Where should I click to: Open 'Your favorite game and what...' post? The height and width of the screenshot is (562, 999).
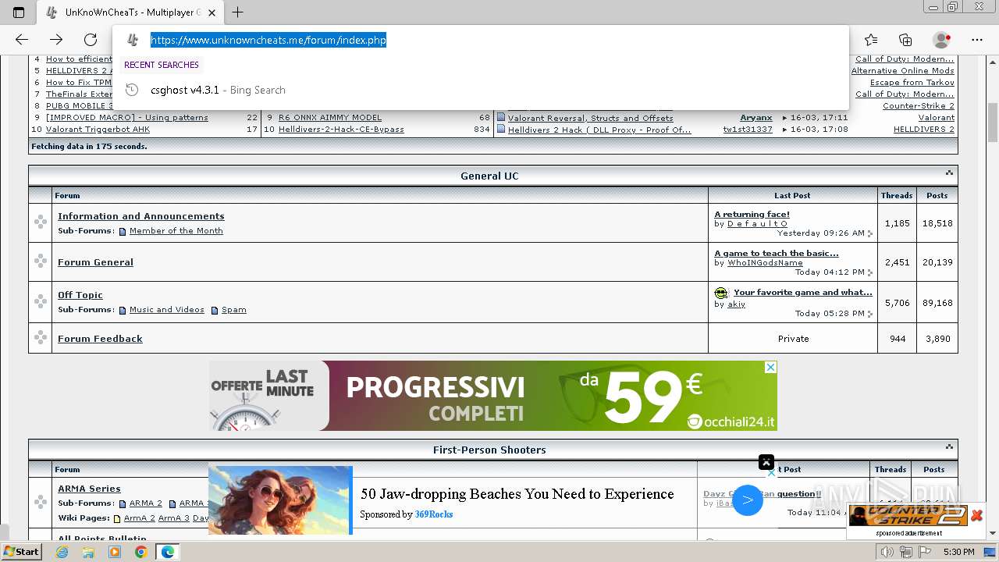tap(803, 292)
